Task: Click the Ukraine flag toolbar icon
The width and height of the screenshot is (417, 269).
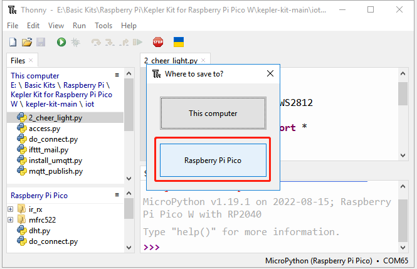Action: (179, 42)
